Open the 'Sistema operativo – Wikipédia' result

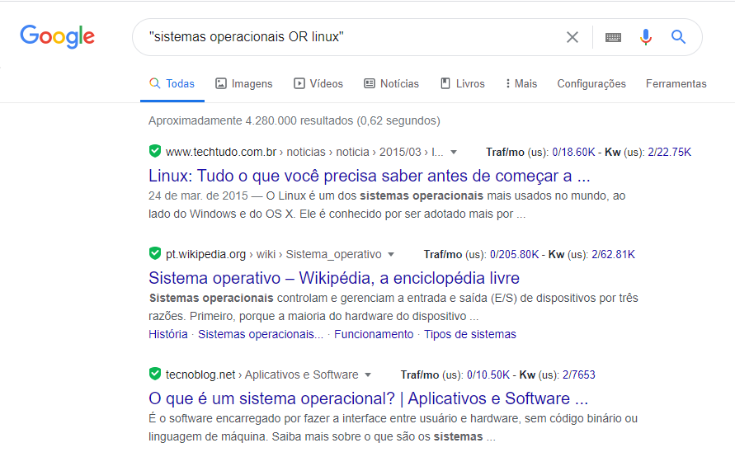click(334, 279)
